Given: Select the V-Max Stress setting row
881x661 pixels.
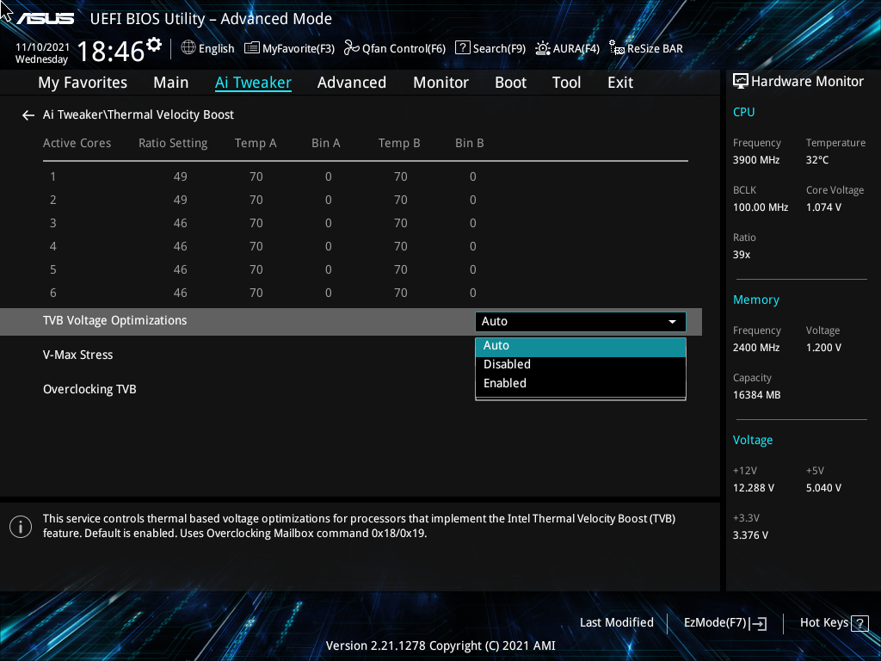Looking at the screenshot, I should [x=351, y=355].
